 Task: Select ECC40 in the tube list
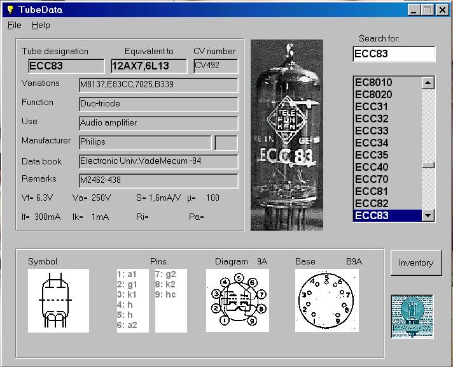(x=387, y=168)
